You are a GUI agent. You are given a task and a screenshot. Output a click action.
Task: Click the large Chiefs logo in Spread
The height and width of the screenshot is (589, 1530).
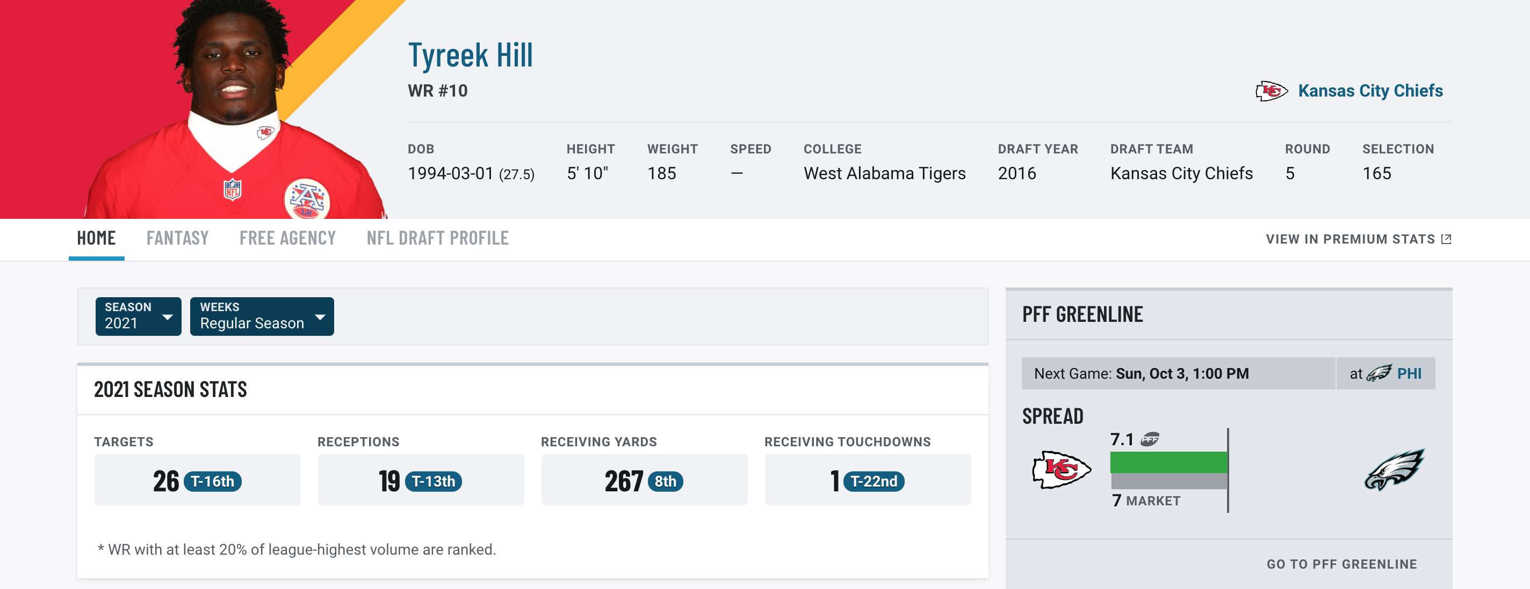pos(1062,470)
